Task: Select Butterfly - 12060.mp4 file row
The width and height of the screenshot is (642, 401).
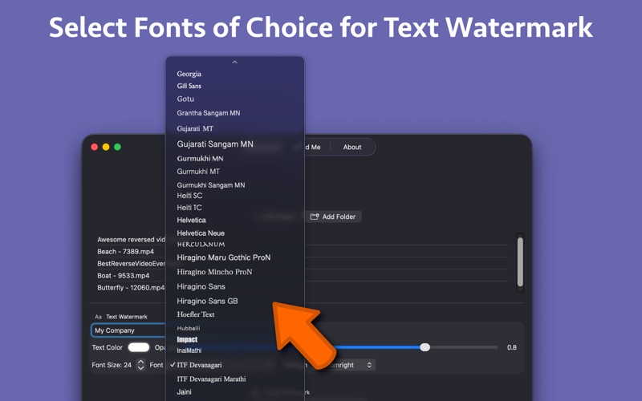Action: click(x=131, y=288)
